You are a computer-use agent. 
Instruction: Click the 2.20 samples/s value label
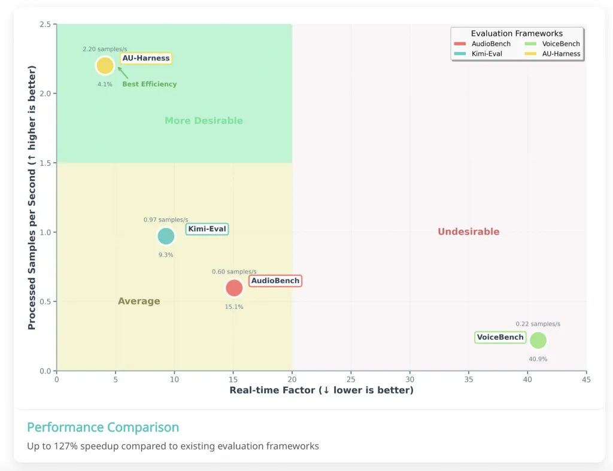(105, 48)
